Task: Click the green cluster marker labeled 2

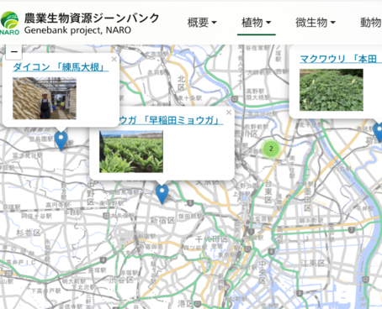Action: coord(271,149)
